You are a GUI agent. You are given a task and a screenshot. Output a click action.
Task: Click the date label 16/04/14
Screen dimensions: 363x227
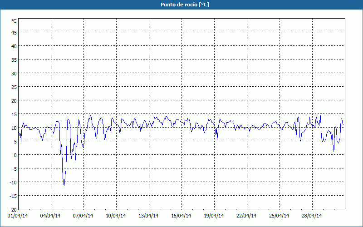(181, 216)
